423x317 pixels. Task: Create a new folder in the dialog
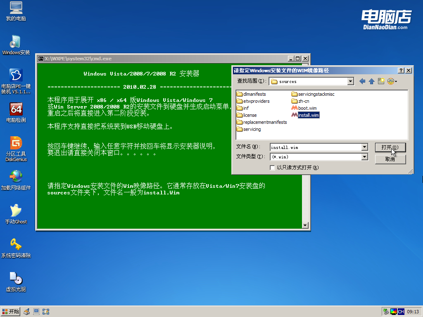point(380,81)
